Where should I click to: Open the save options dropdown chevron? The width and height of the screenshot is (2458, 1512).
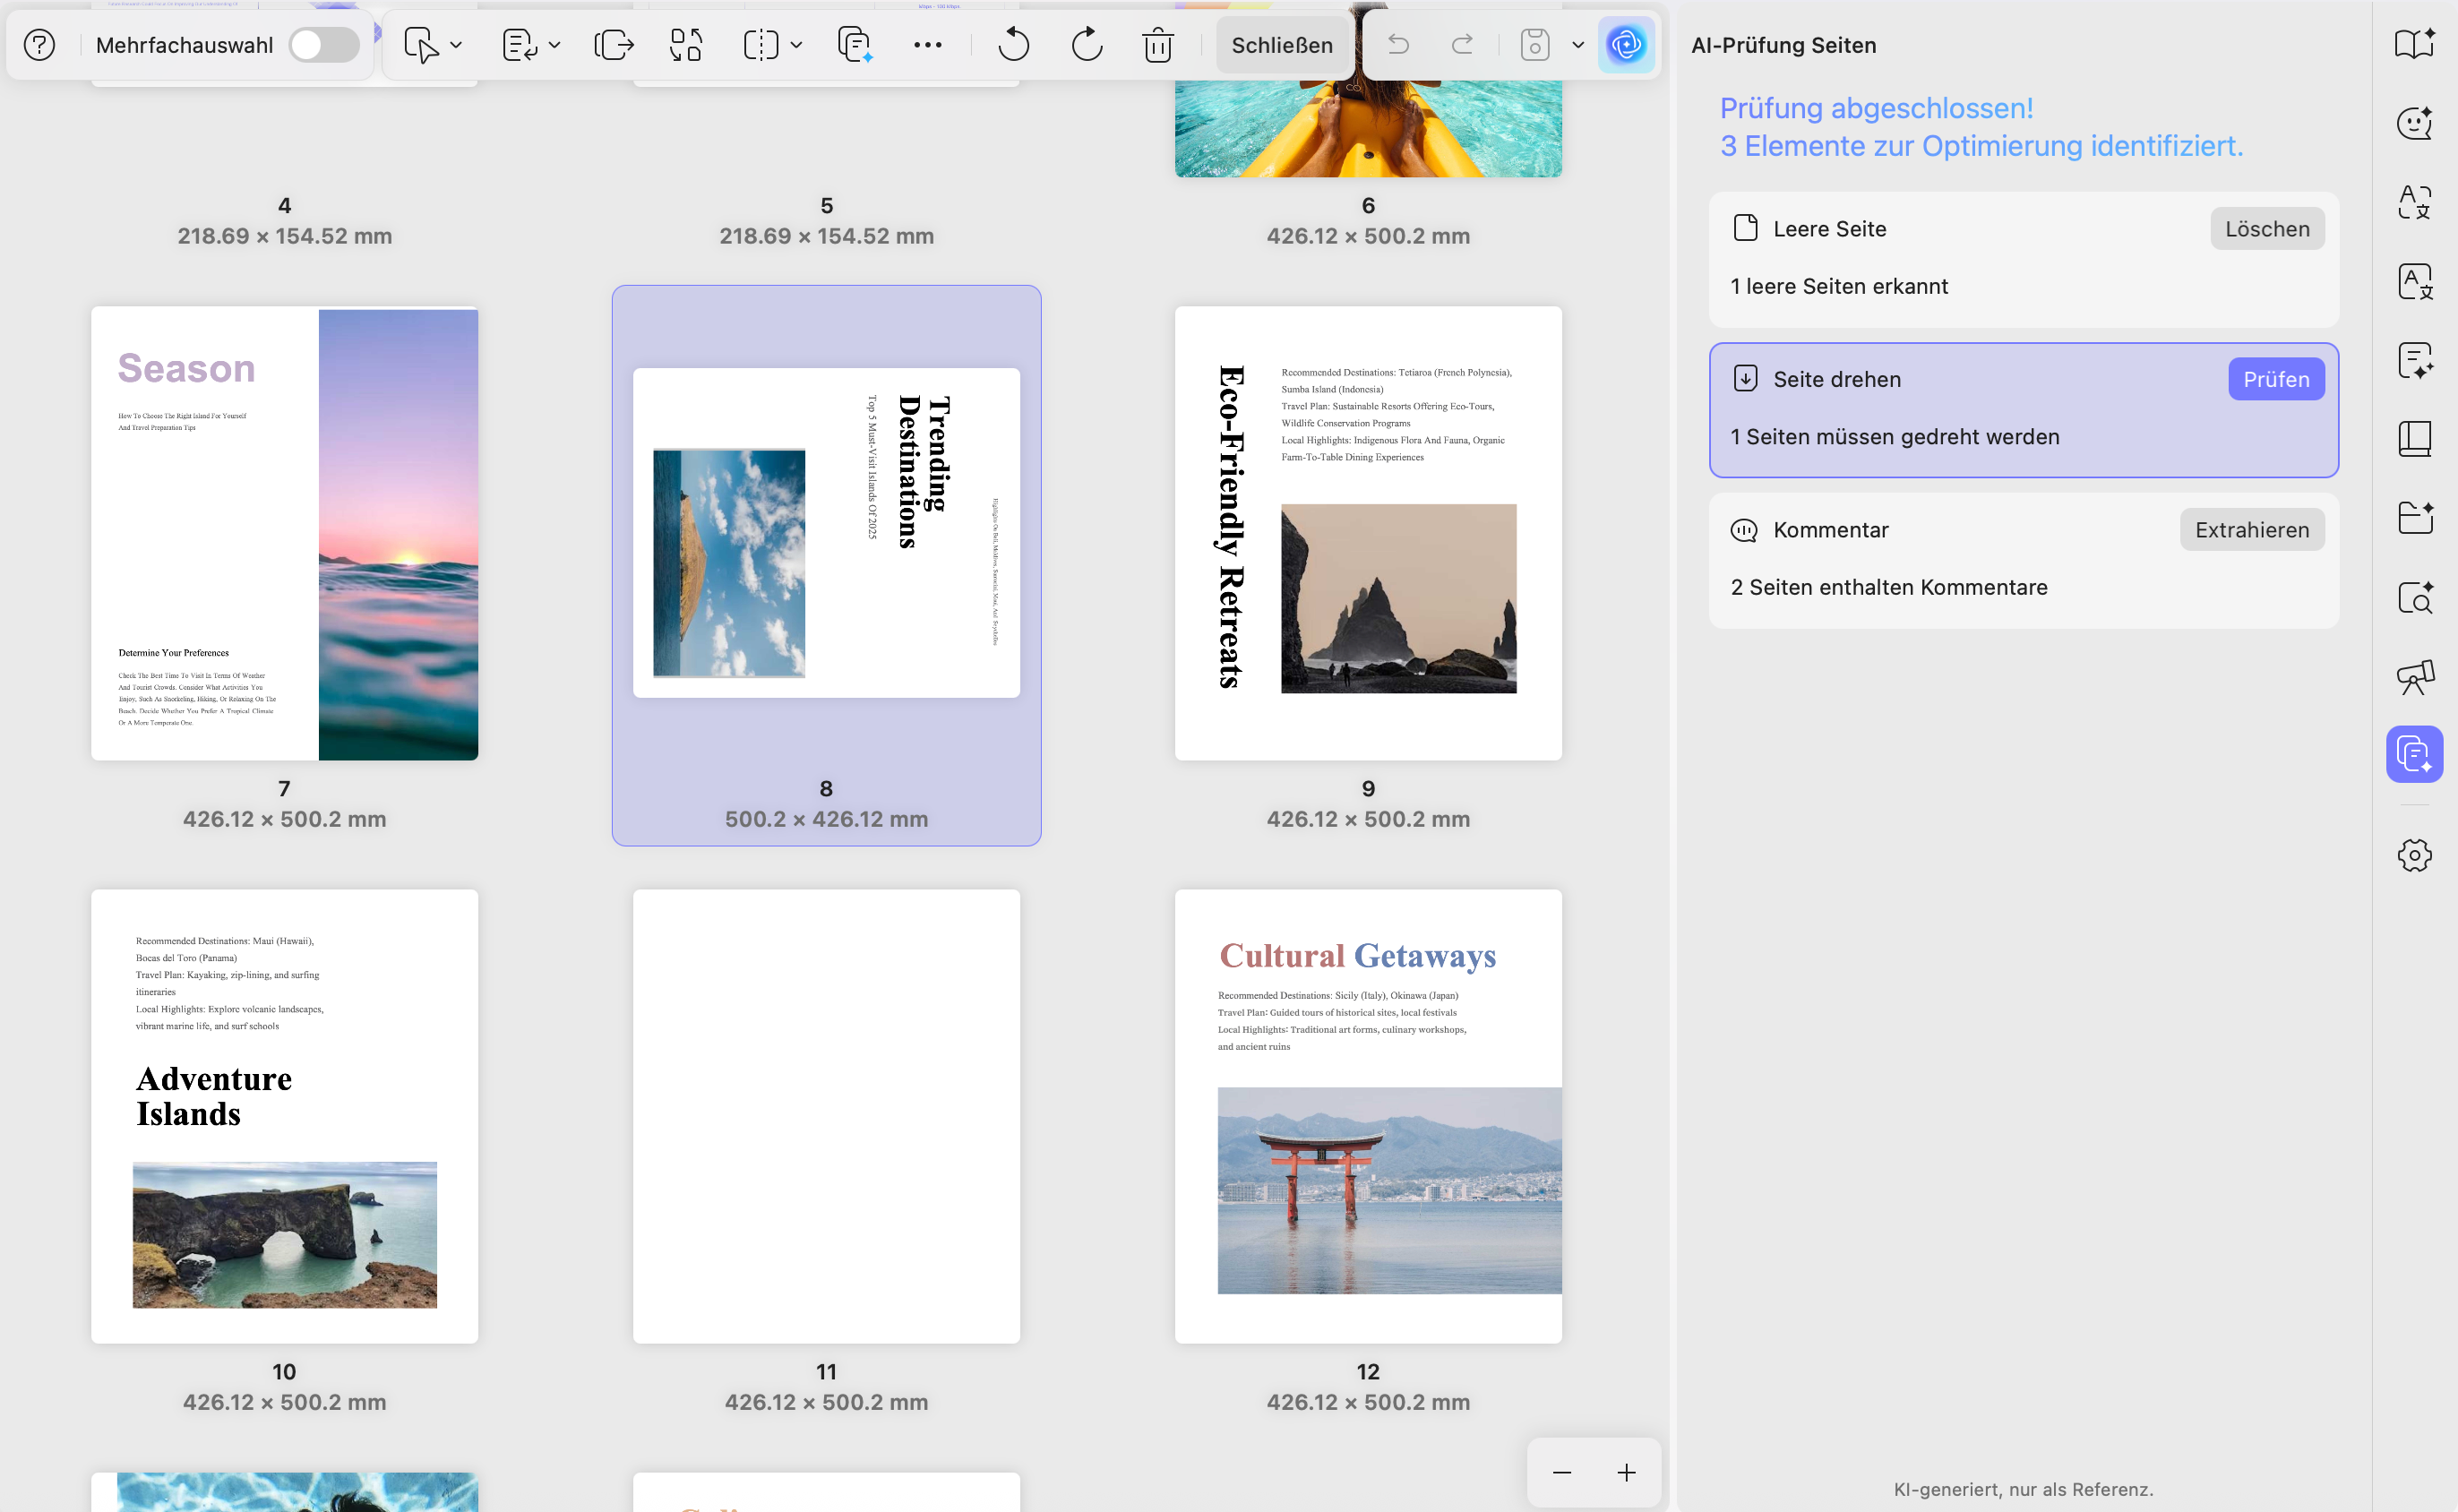(1578, 45)
